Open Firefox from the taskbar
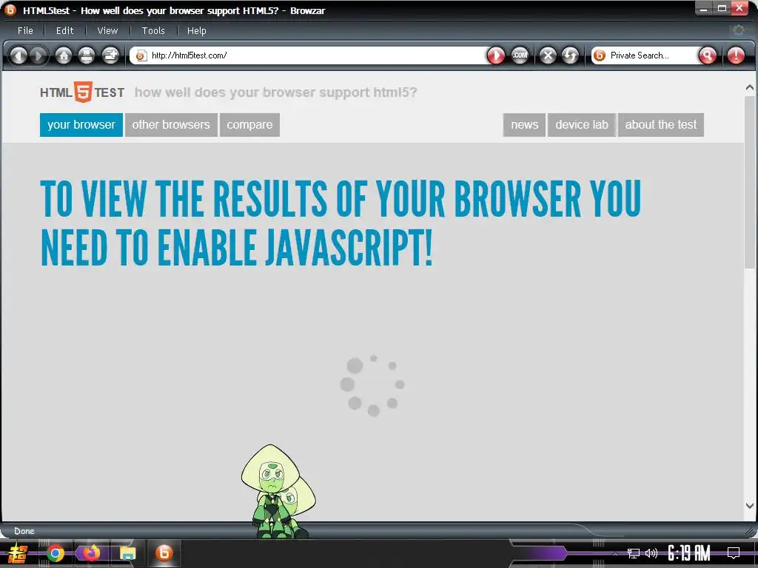This screenshot has width=758, height=568. click(x=91, y=553)
